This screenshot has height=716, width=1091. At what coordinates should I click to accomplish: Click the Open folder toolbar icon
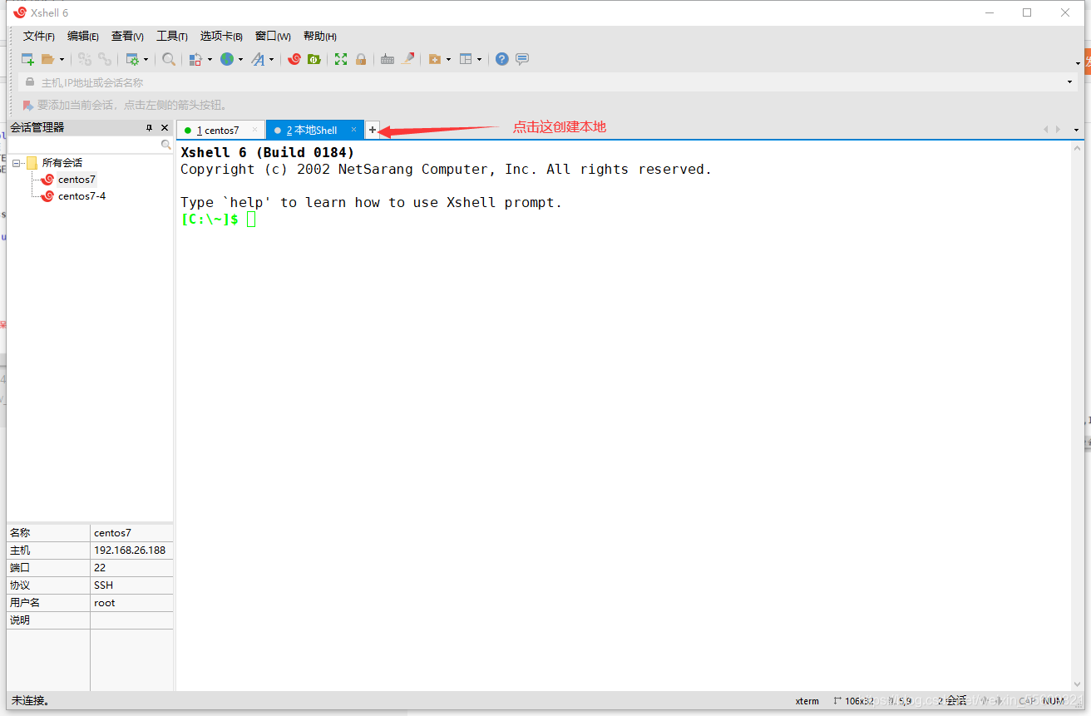click(x=47, y=59)
